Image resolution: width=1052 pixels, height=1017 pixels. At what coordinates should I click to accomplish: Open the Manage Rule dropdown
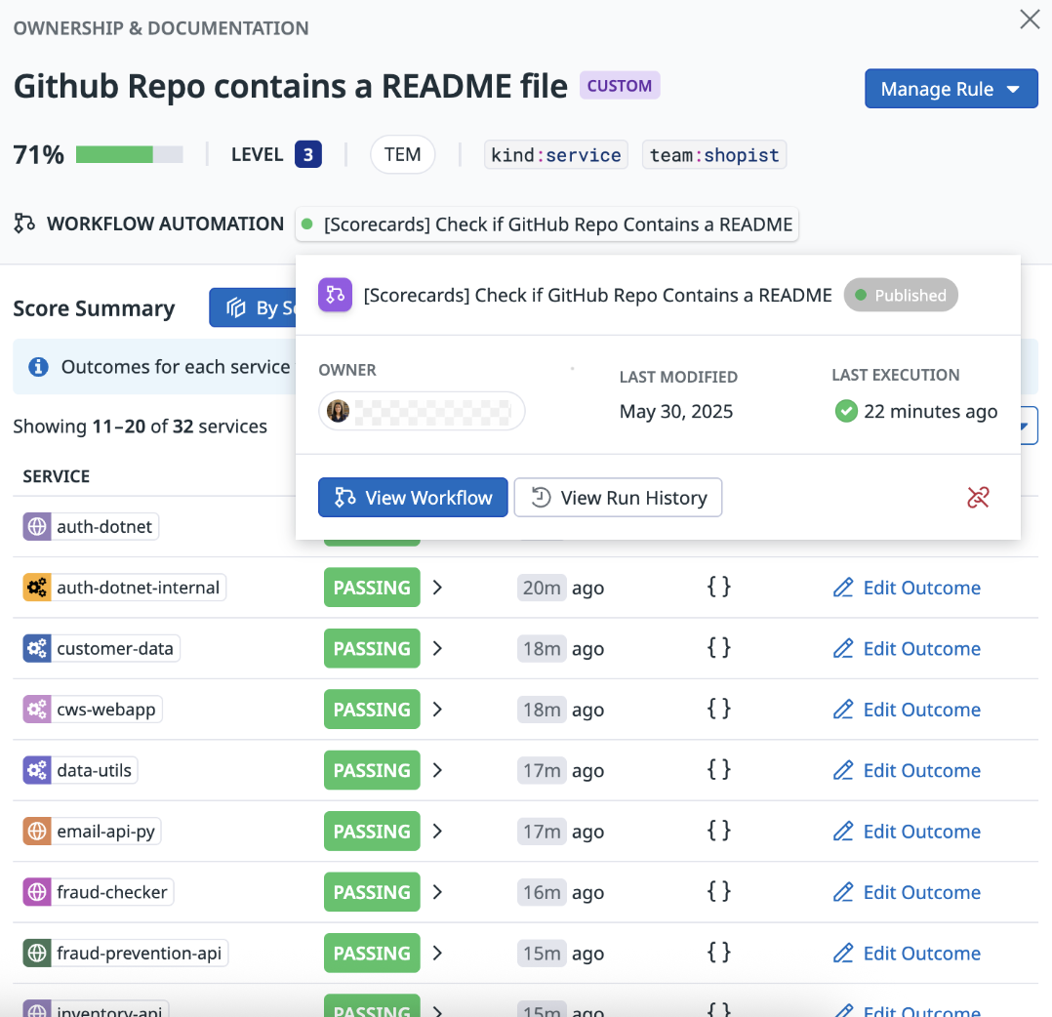pos(951,89)
